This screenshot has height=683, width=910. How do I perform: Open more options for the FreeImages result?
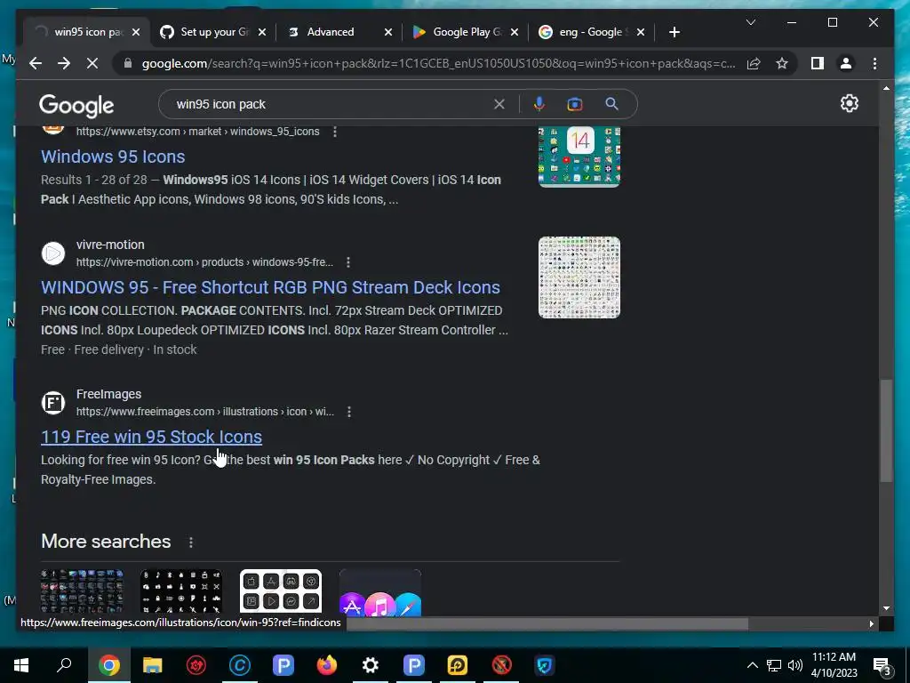348,412
